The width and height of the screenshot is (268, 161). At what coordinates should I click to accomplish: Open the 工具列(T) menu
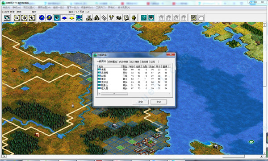[x=100, y=8]
